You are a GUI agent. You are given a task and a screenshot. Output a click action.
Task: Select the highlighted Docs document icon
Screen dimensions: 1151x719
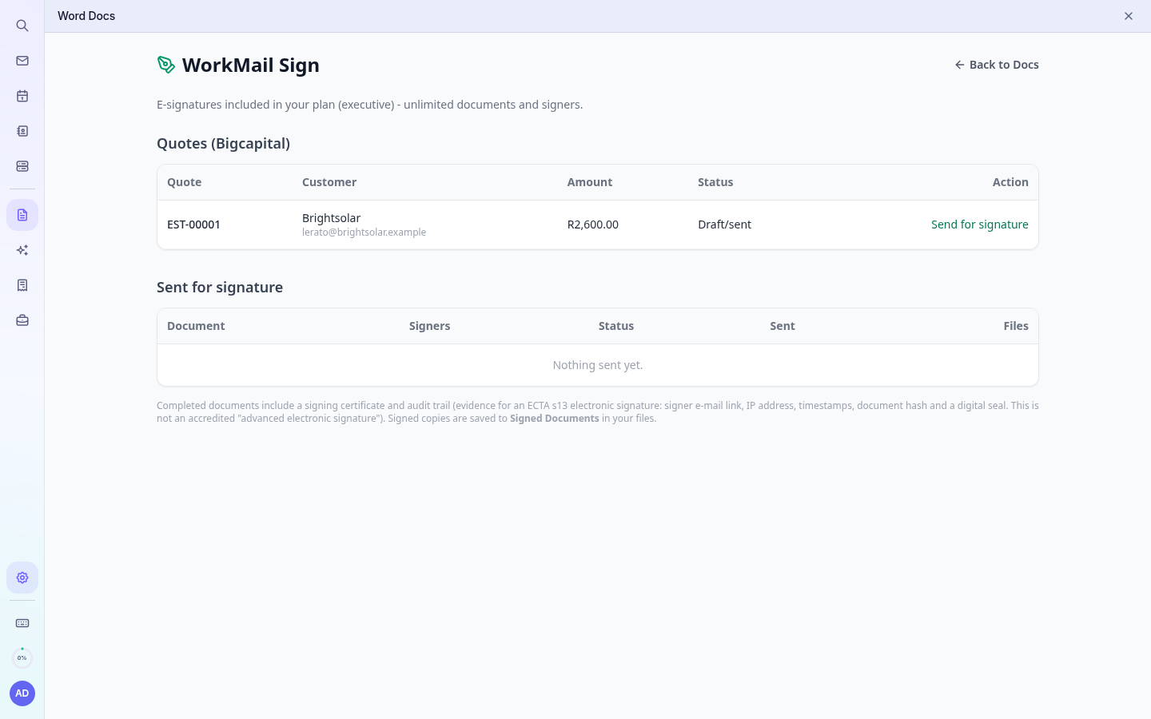tap(22, 215)
